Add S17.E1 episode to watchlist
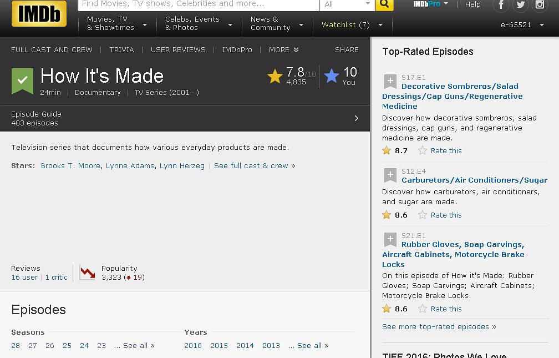 coord(390,81)
